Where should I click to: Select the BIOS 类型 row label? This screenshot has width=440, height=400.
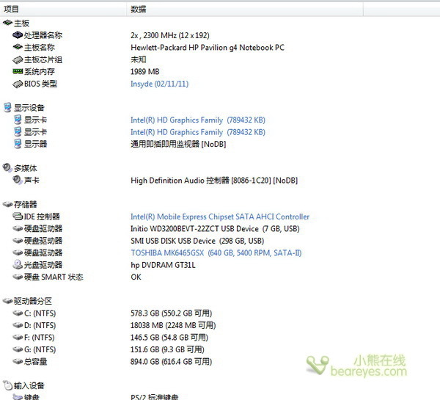(40, 84)
